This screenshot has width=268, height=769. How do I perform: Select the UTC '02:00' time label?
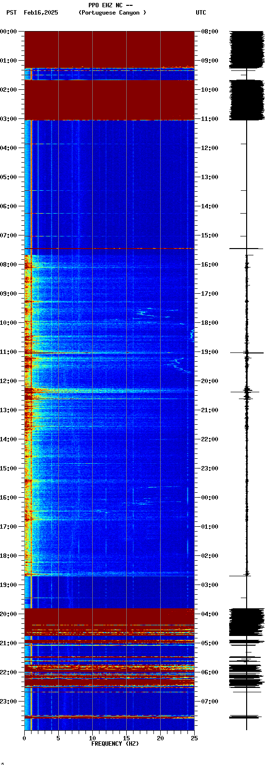pos(210,556)
